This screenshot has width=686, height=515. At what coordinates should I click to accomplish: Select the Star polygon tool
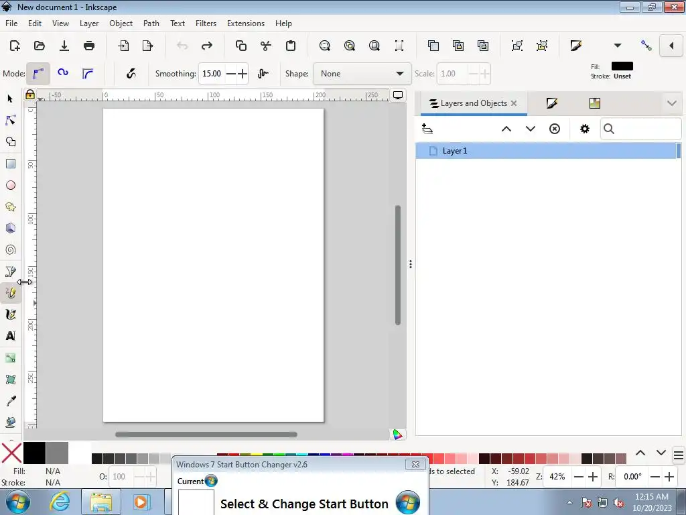[11, 207]
